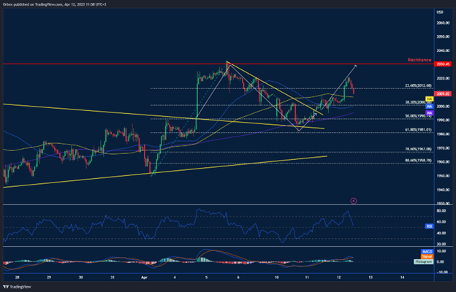The width and height of the screenshot is (456, 292).
Task: Click the 2060.00 price axis level
Action: pos(441,23)
